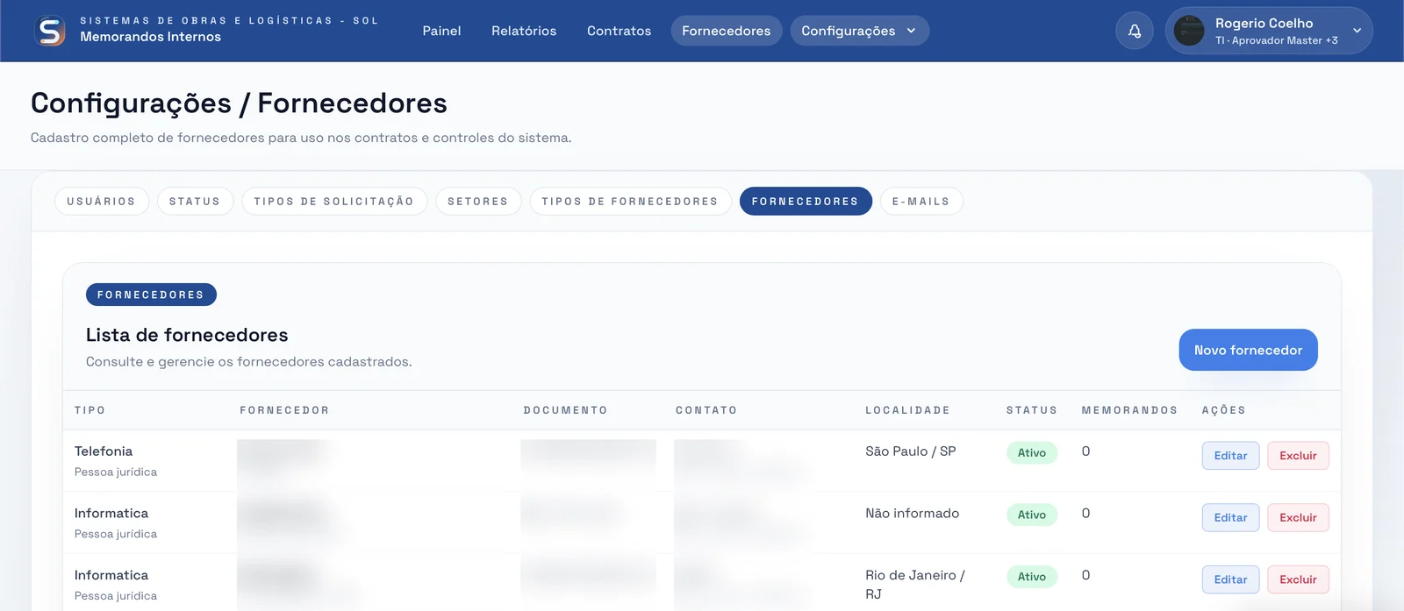
Task: Click the Novo fornecedor button
Action: 1248,350
